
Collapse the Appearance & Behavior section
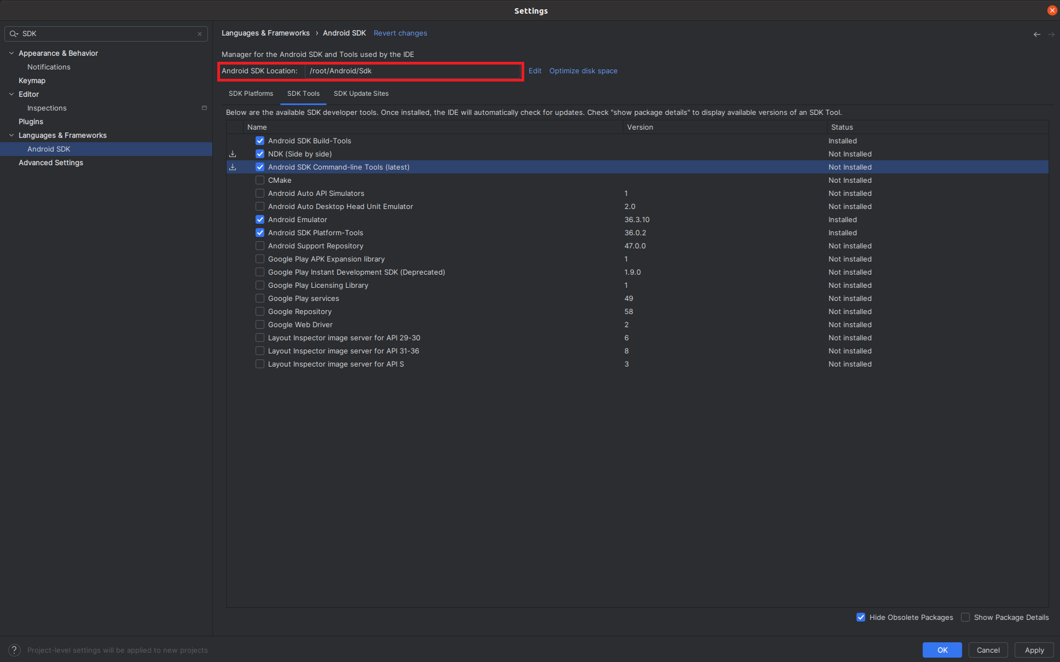[11, 53]
